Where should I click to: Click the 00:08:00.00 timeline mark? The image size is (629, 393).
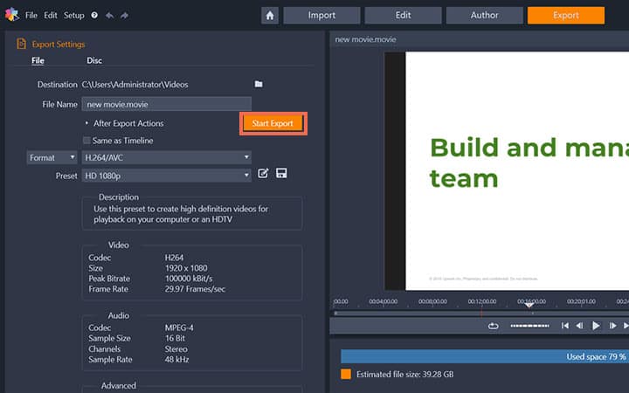pyautogui.click(x=432, y=301)
